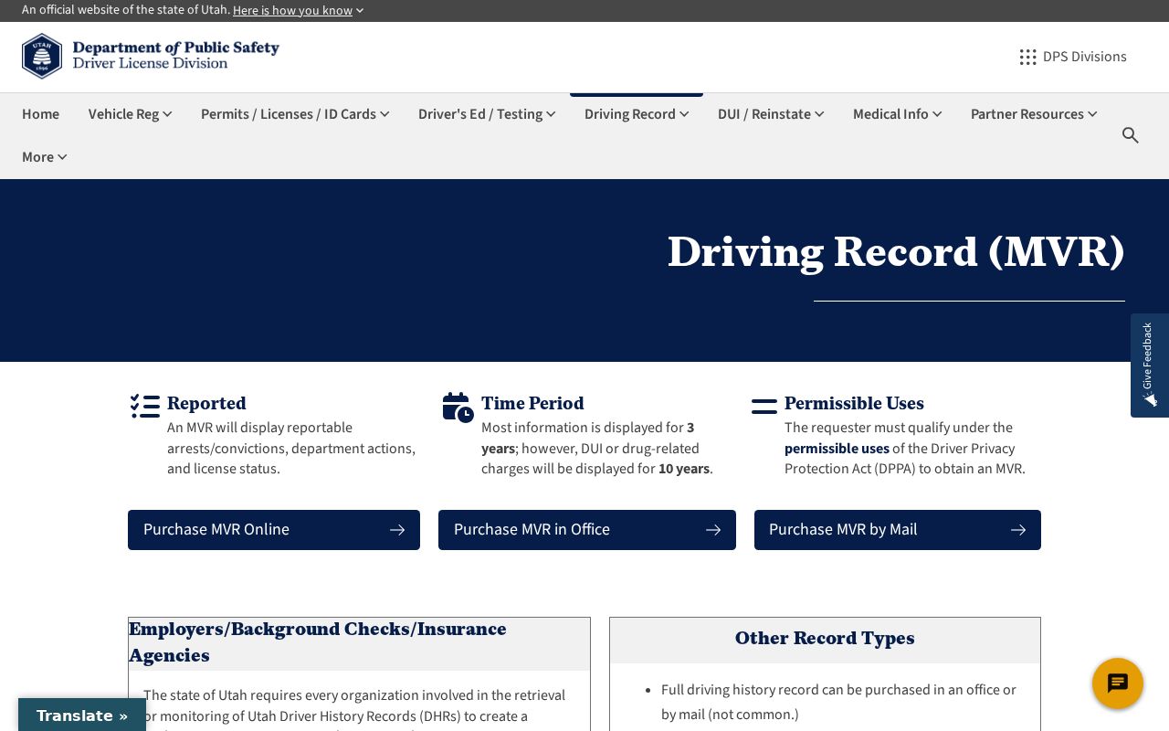1169x731 pixels.
Task: Expand the Driver's Ed / Testing chevron
Action: (551, 114)
